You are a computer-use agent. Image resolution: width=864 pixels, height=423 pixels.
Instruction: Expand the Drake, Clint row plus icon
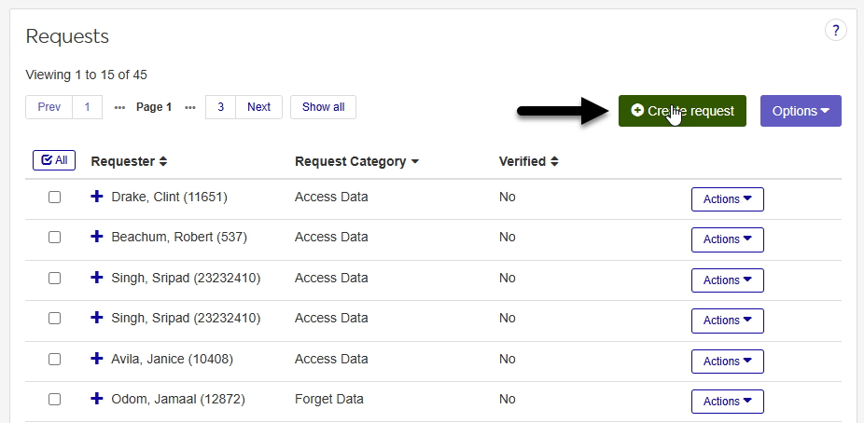(96, 197)
